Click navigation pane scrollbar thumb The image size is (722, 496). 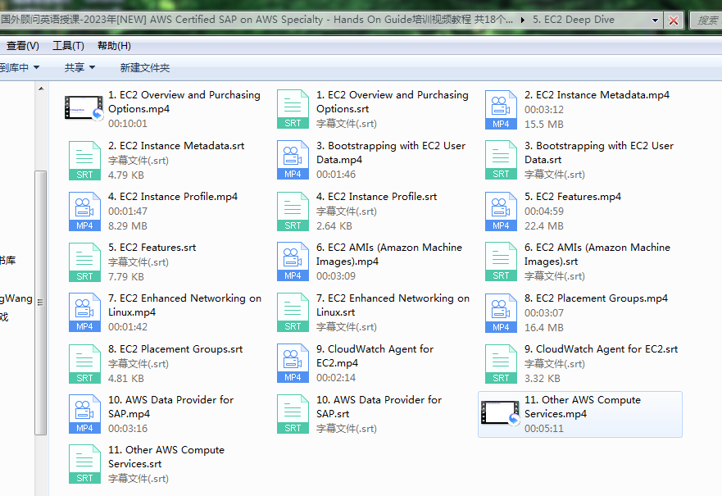click(41, 303)
